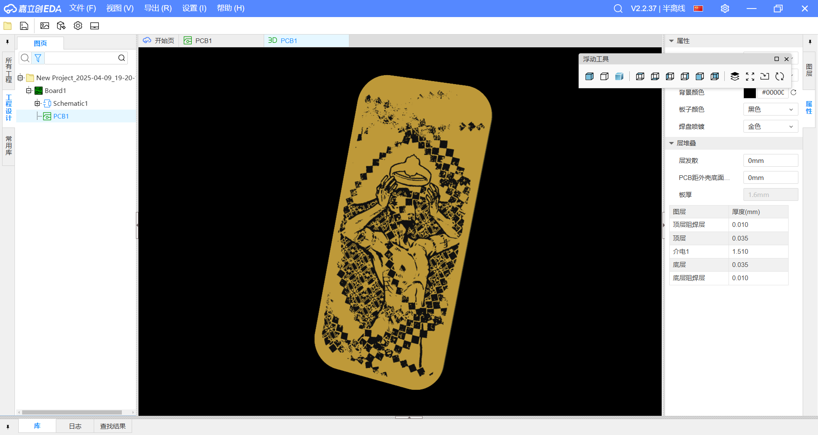Click the magnifier left of the filter icon

pos(25,58)
